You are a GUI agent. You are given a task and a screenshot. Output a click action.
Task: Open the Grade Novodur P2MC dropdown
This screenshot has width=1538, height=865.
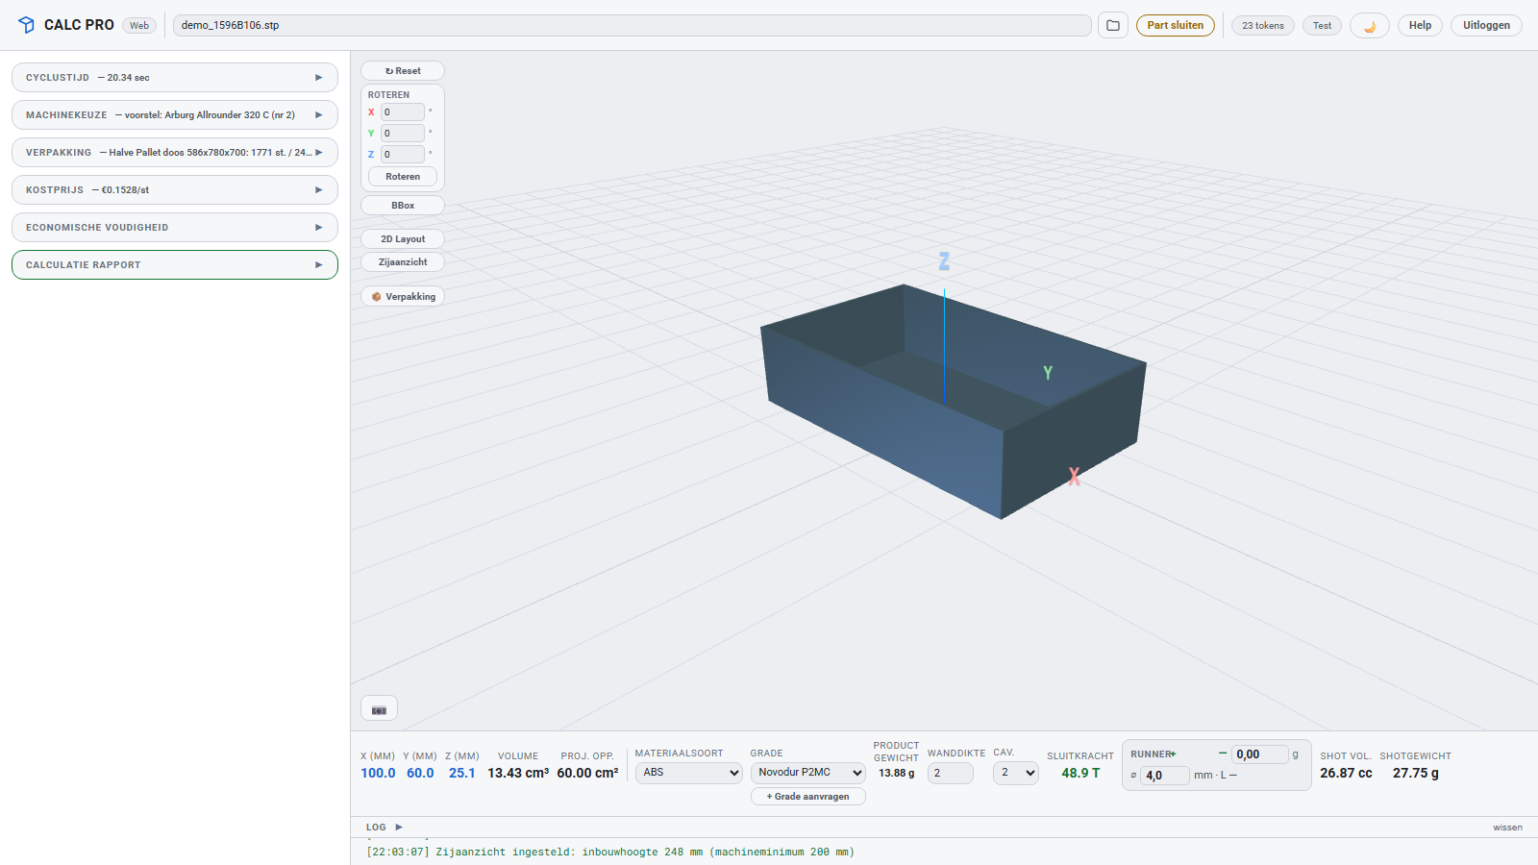(x=807, y=773)
